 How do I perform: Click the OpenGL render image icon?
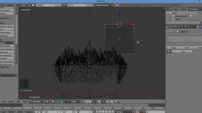point(116,102)
